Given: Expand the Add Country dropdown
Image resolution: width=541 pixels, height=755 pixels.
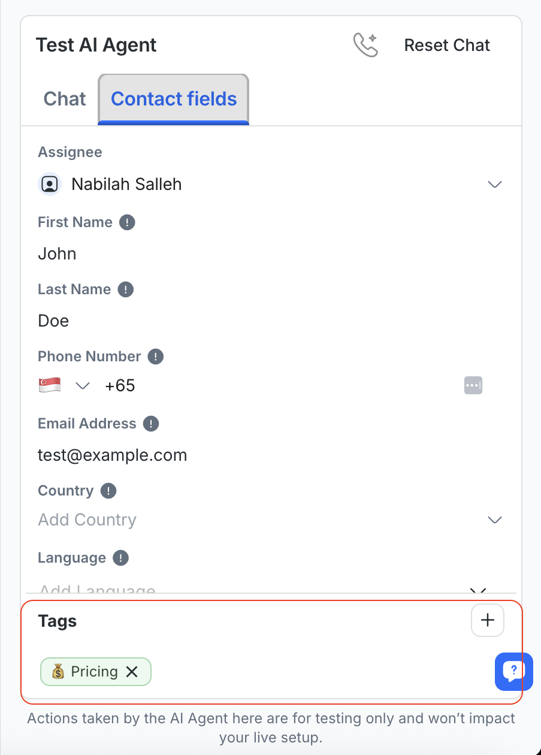Looking at the screenshot, I should pos(494,520).
